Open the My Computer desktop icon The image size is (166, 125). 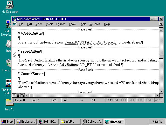(10, 5)
